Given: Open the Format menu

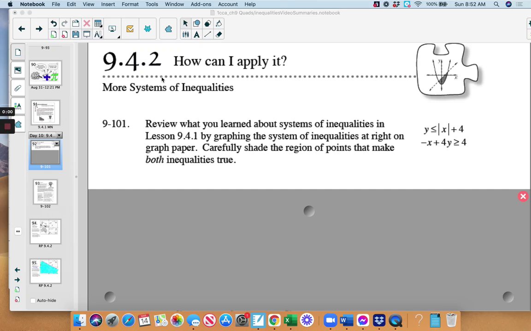Looking at the screenshot, I should [x=130, y=4].
